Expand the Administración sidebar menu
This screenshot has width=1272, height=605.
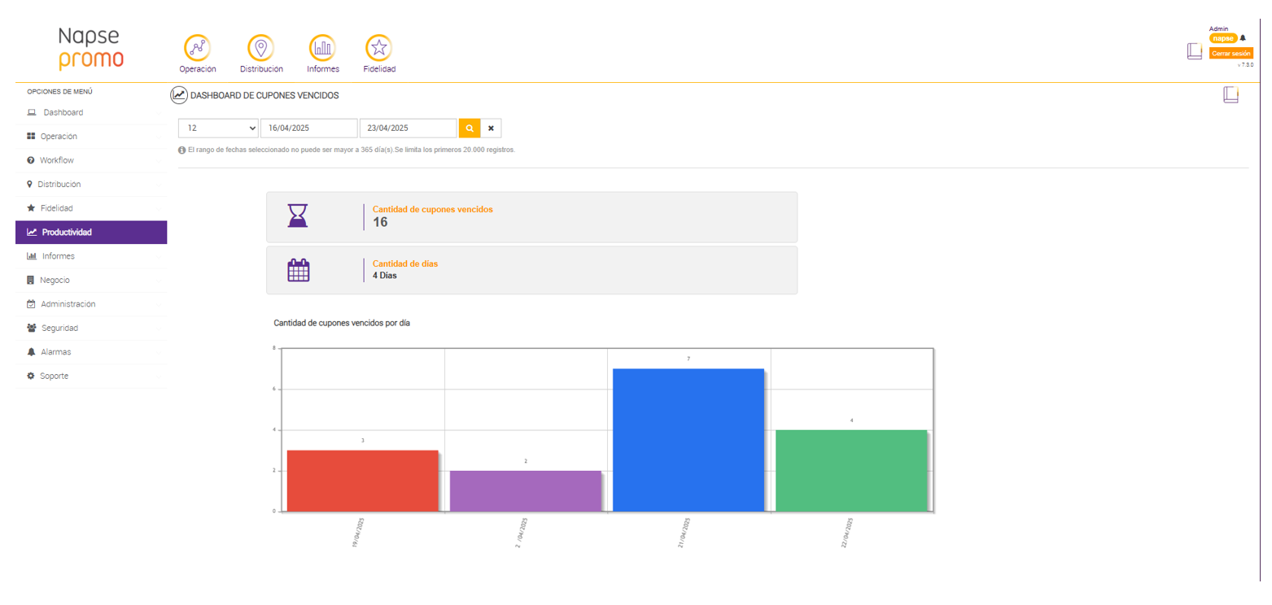tap(68, 304)
